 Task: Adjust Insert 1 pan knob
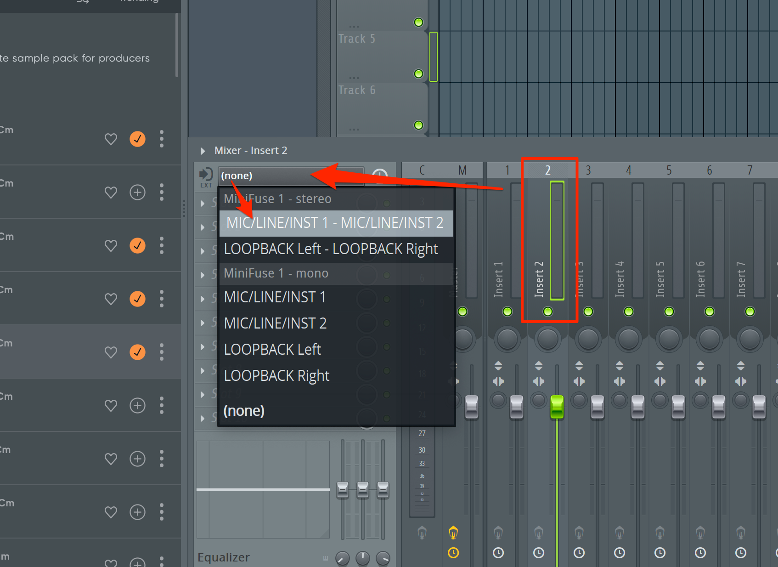tap(507, 339)
